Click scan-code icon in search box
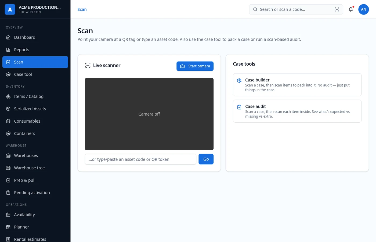376x242 pixels. coord(337,9)
